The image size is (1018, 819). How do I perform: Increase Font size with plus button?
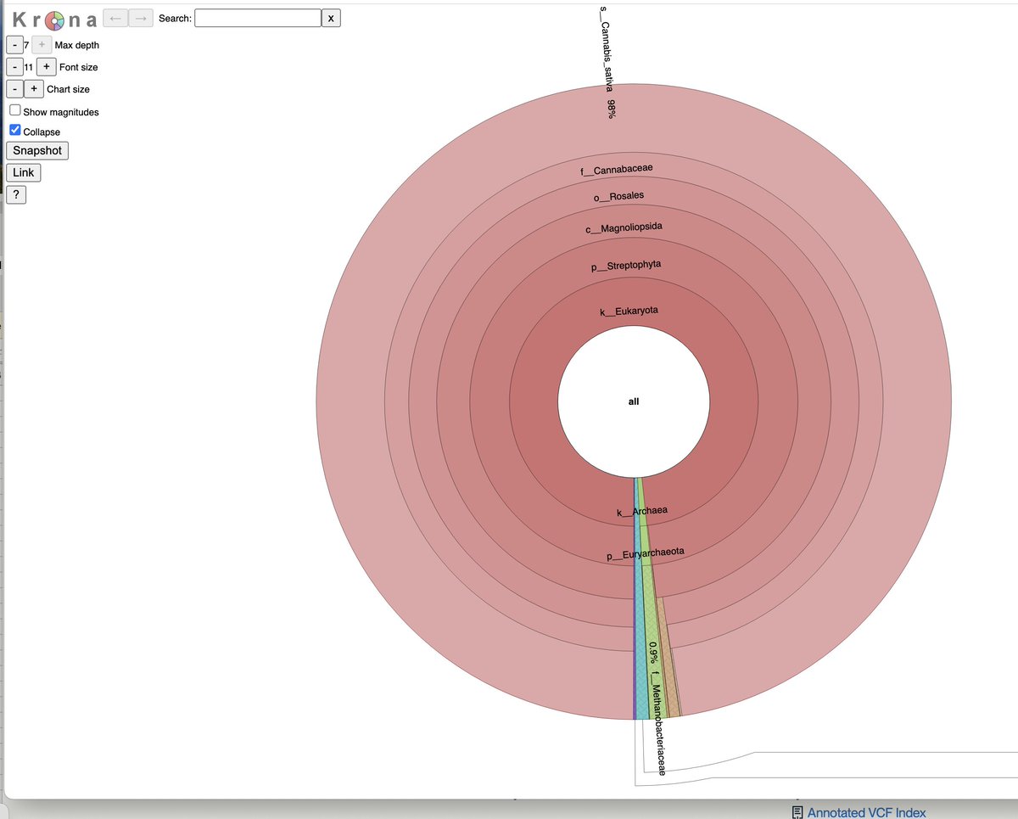[x=47, y=67]
